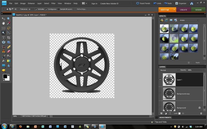Show the Background copy layer visibility
The width and height of the screenshot is (207, 129).
(x=160, y=94)
